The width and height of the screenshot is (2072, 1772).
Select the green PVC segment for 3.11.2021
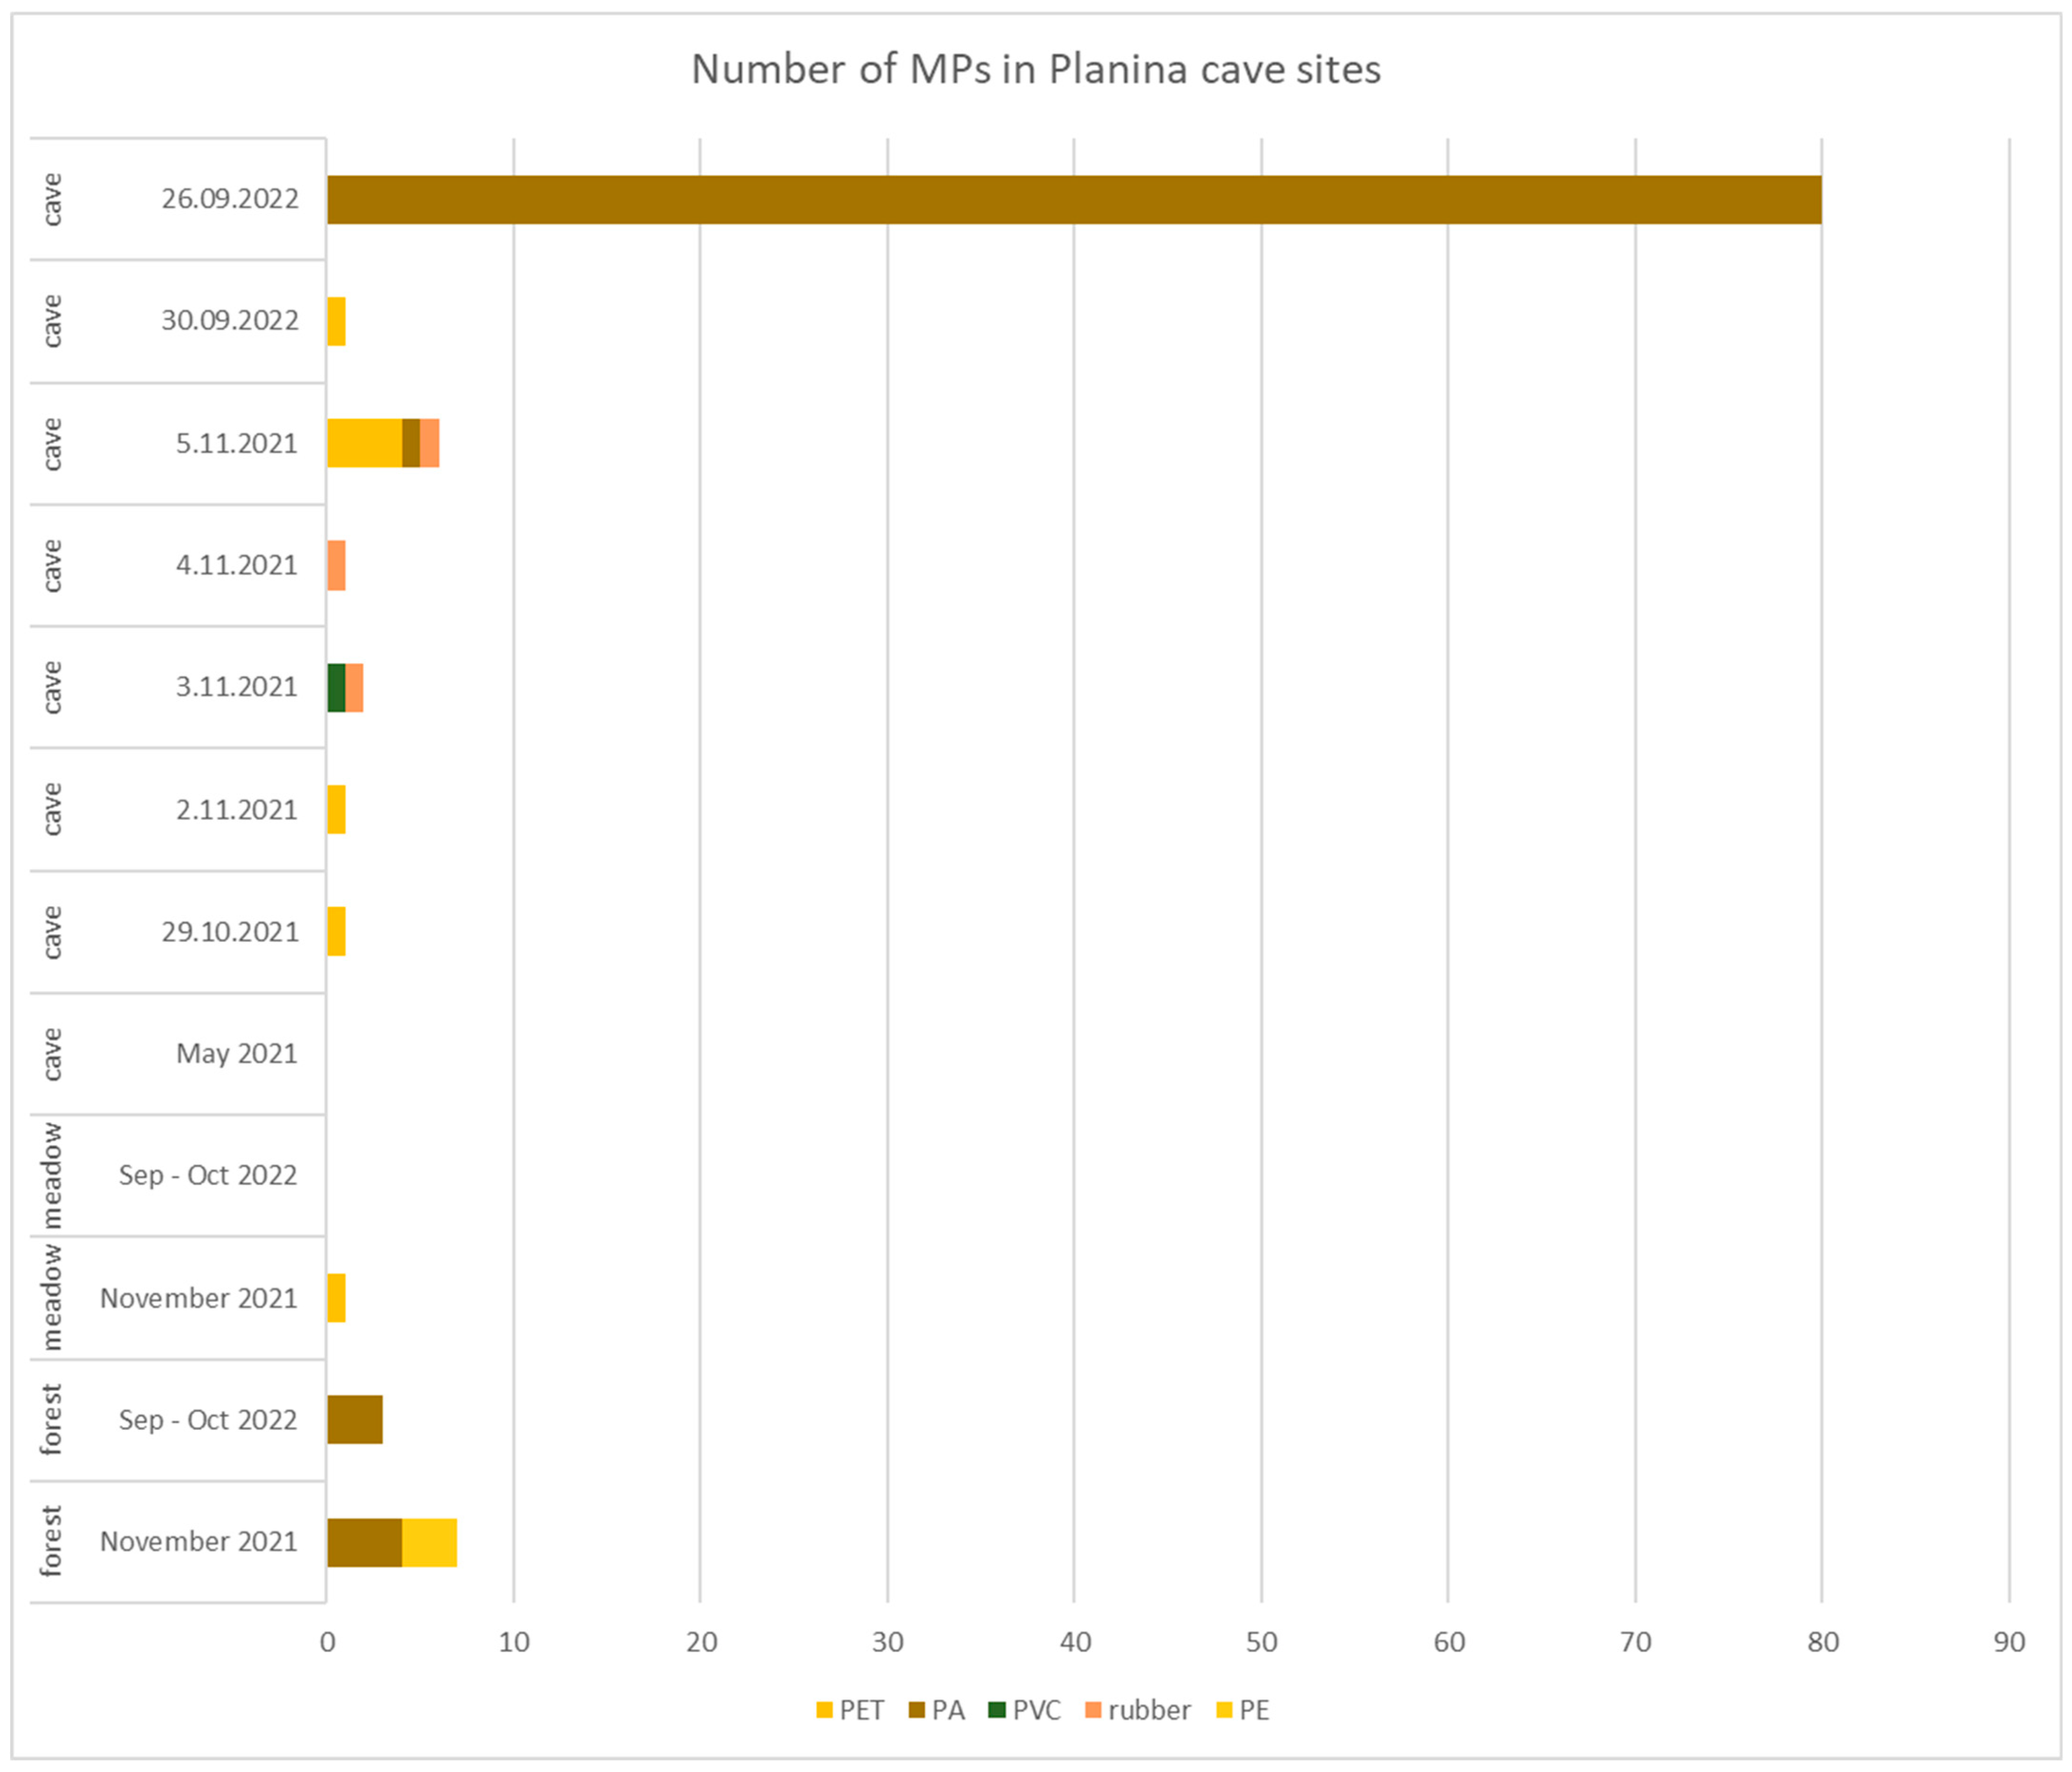(x=336, y=688)
